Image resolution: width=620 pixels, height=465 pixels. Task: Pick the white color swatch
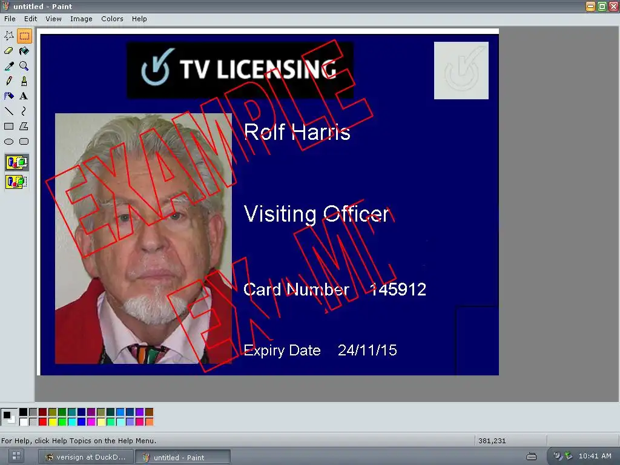click(24, 422)
